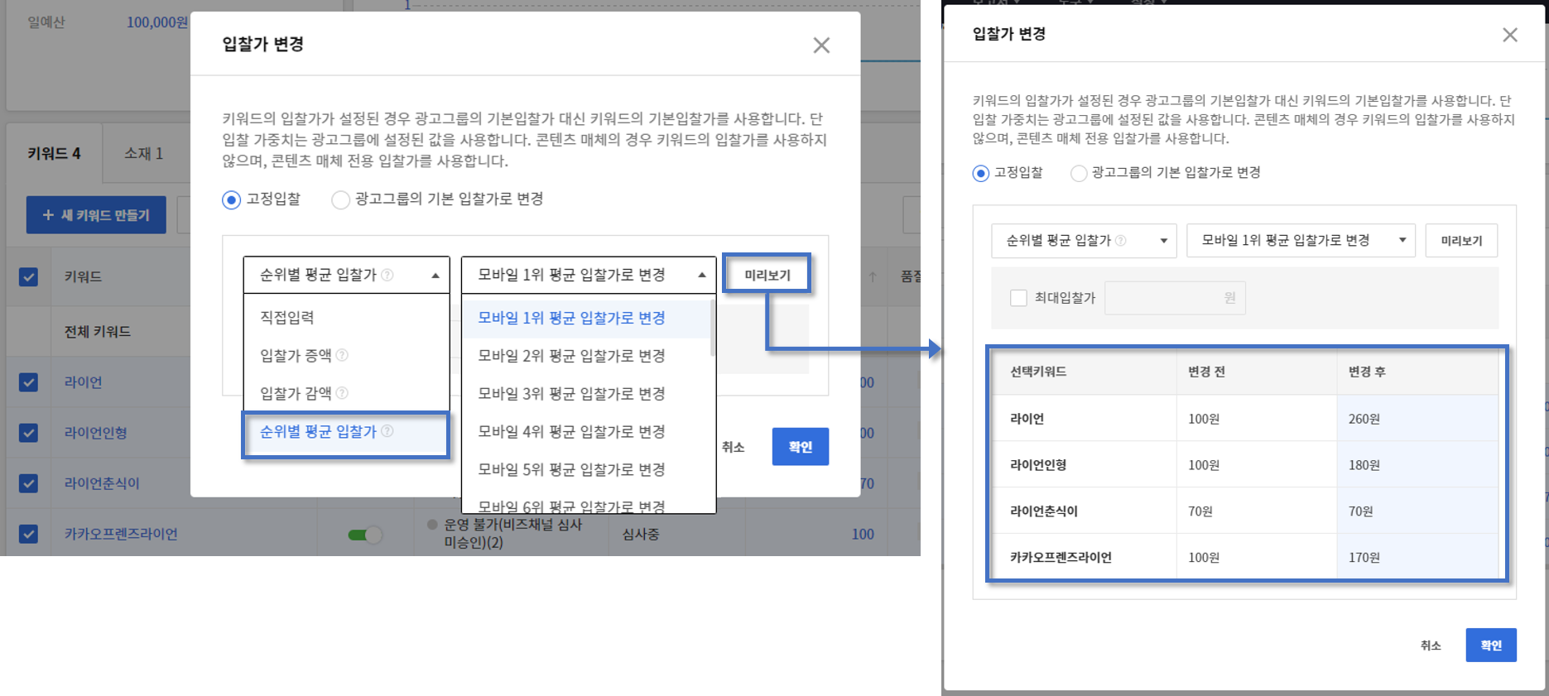Uncheck the 라이언춘식이 keyword row checkbox
The height and width of the screenshot is (696, 1549).
click(x=28, y=483)
